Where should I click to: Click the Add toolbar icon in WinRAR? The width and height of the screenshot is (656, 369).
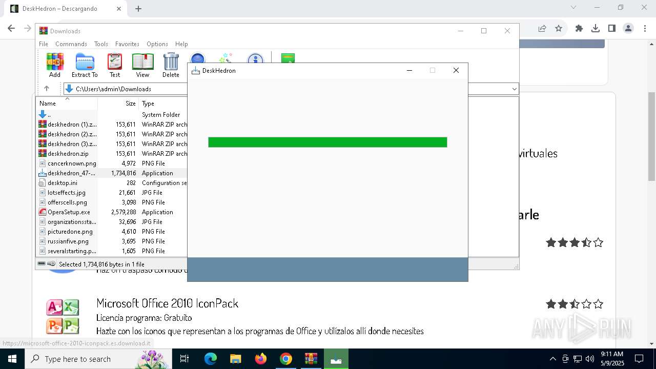point(55,65)
